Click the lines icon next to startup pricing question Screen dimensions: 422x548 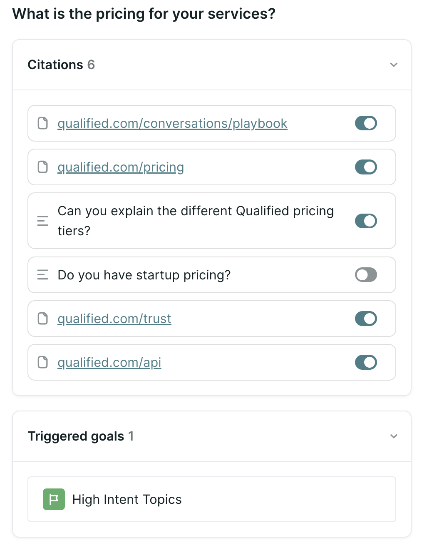pos(43,275)
